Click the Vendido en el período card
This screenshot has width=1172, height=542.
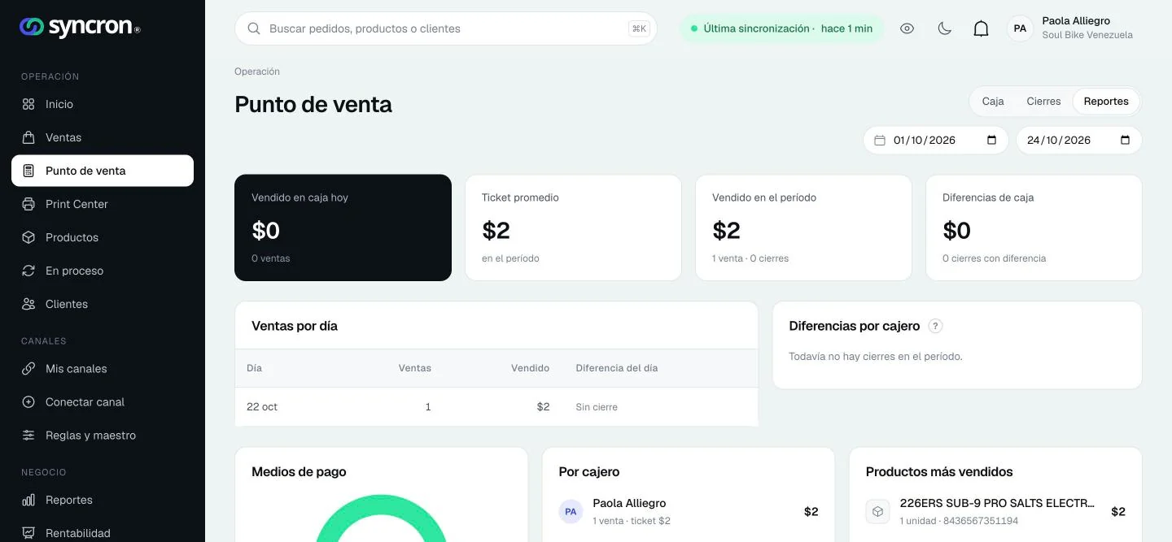point(803,228)
